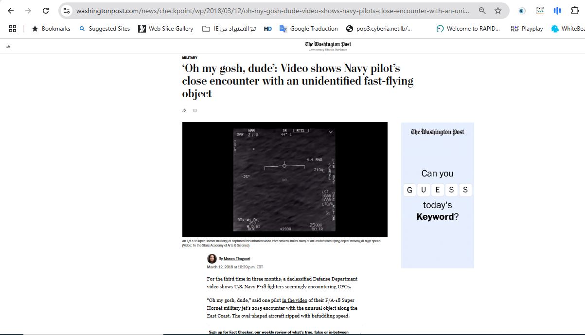Open the apps grid in bookmarks bar
The height and width of the screenshot is (335, 585).
point(13,29)
